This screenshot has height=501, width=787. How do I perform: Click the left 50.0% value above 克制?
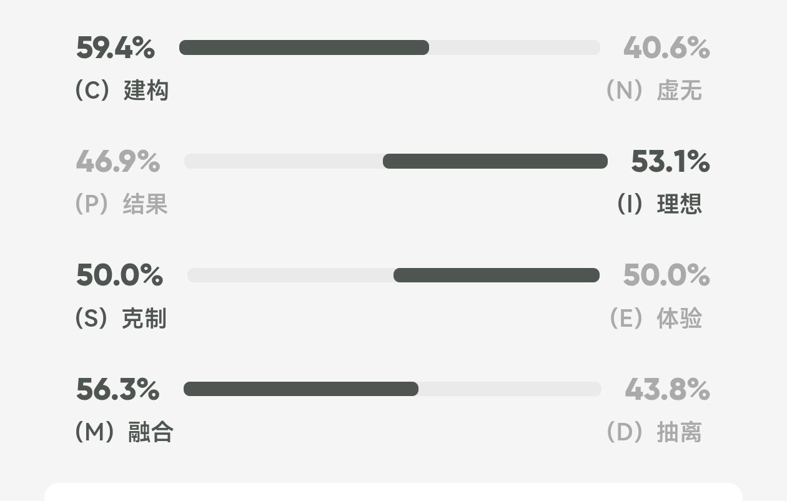119,275
